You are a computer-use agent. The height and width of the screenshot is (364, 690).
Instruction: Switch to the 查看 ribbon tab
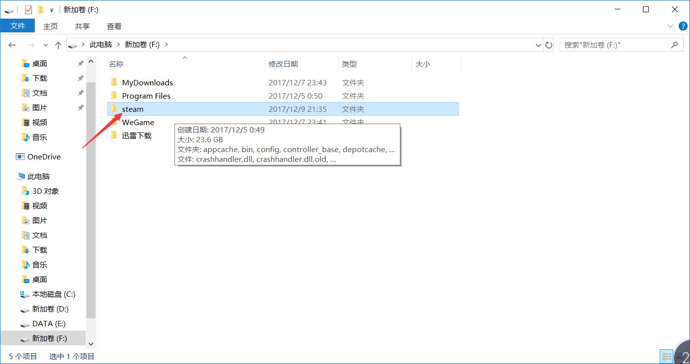tap(114, 26)
